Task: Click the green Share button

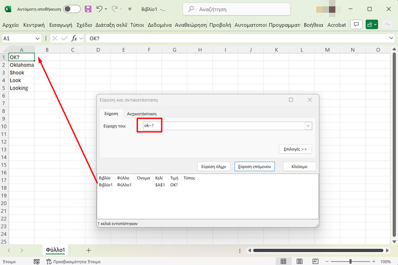Action: (x=372, y=24)
